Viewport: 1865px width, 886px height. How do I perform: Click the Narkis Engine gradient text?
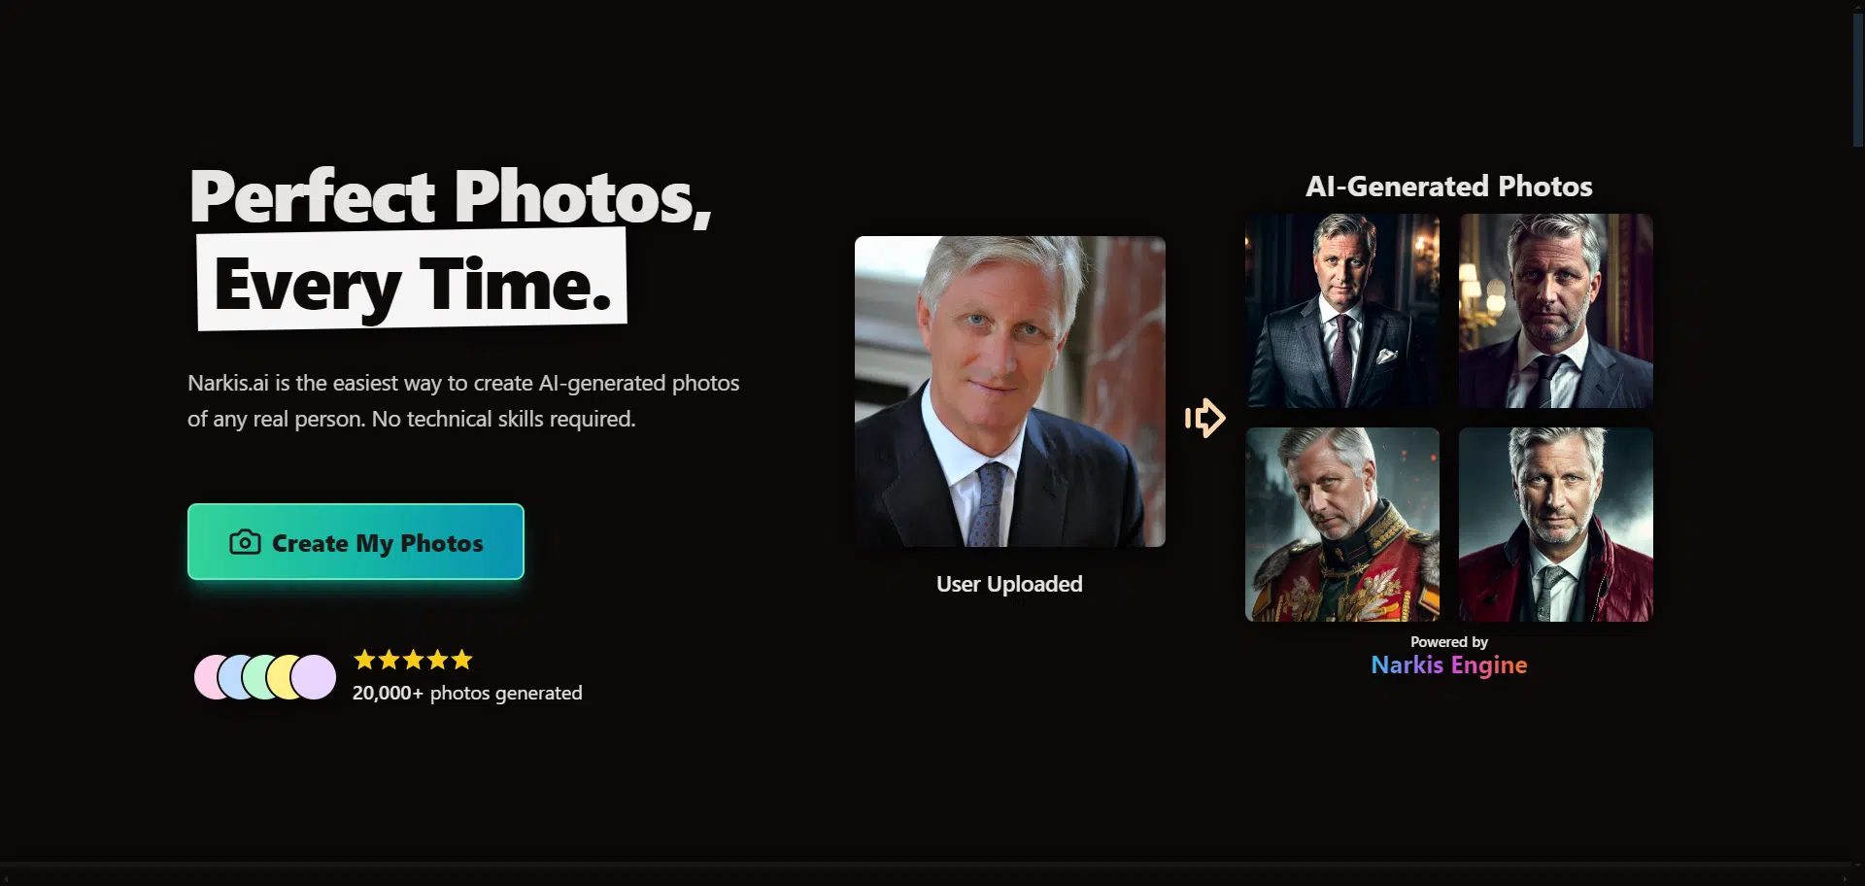point(1449,665)
